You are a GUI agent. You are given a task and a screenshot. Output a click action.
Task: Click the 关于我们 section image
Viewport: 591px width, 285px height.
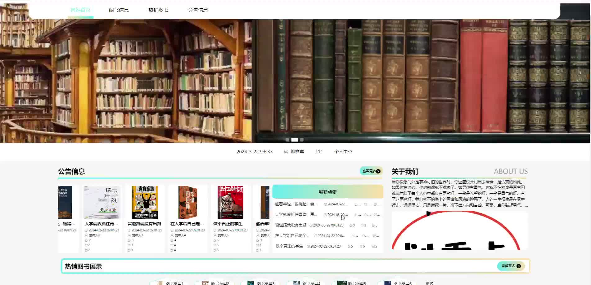tap(459, 230)
